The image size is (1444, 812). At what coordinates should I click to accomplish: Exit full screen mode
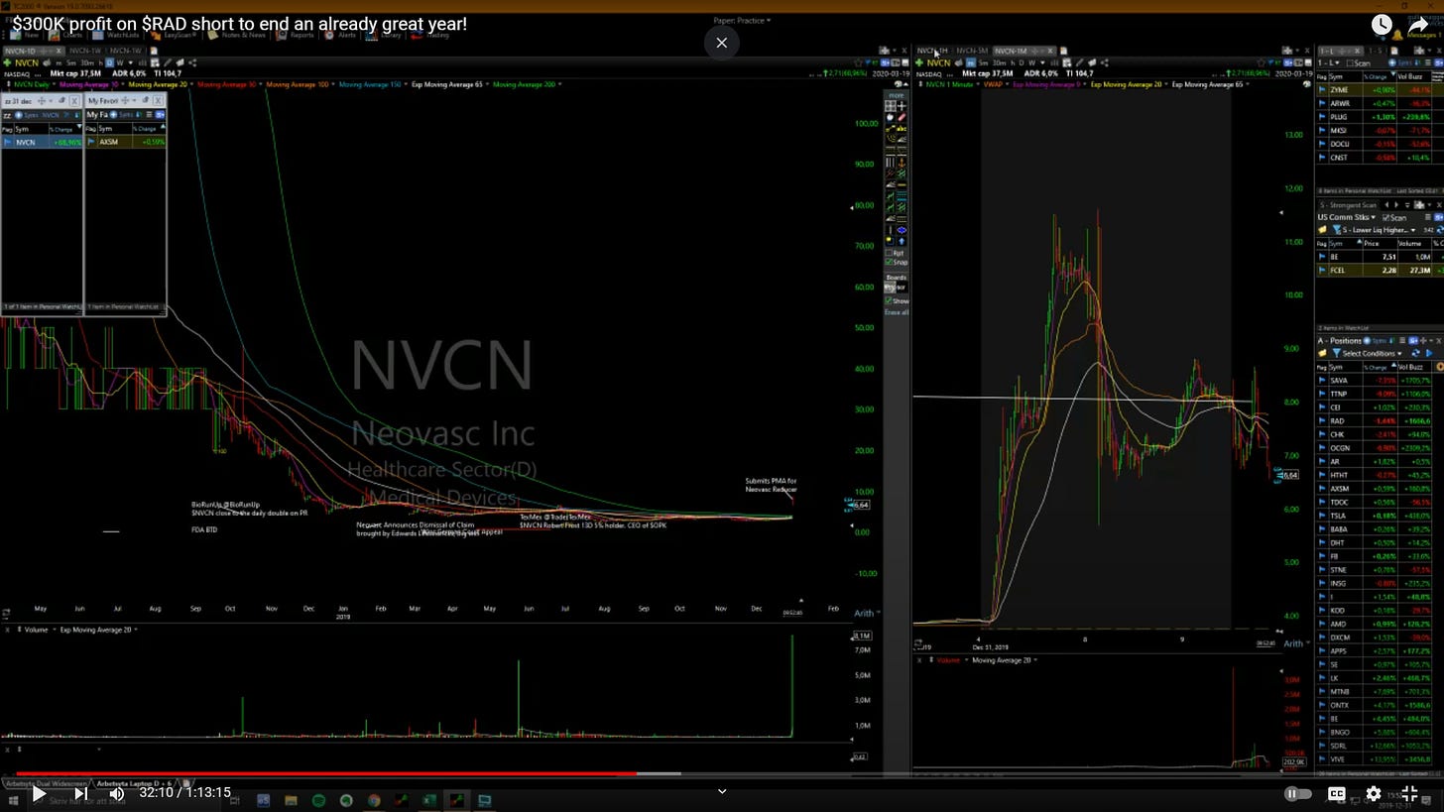tap(1410, 793)
